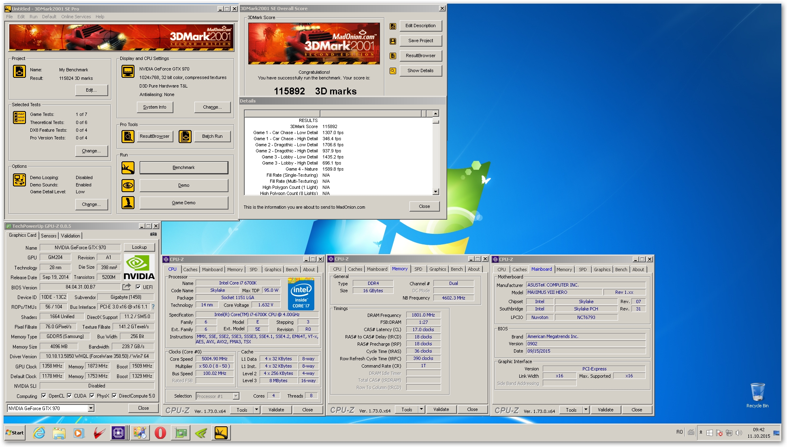Click the magnifier icon beside Show Details
Image resolution: width=787 pixels, height=447 pixels.
coord(392,71)
